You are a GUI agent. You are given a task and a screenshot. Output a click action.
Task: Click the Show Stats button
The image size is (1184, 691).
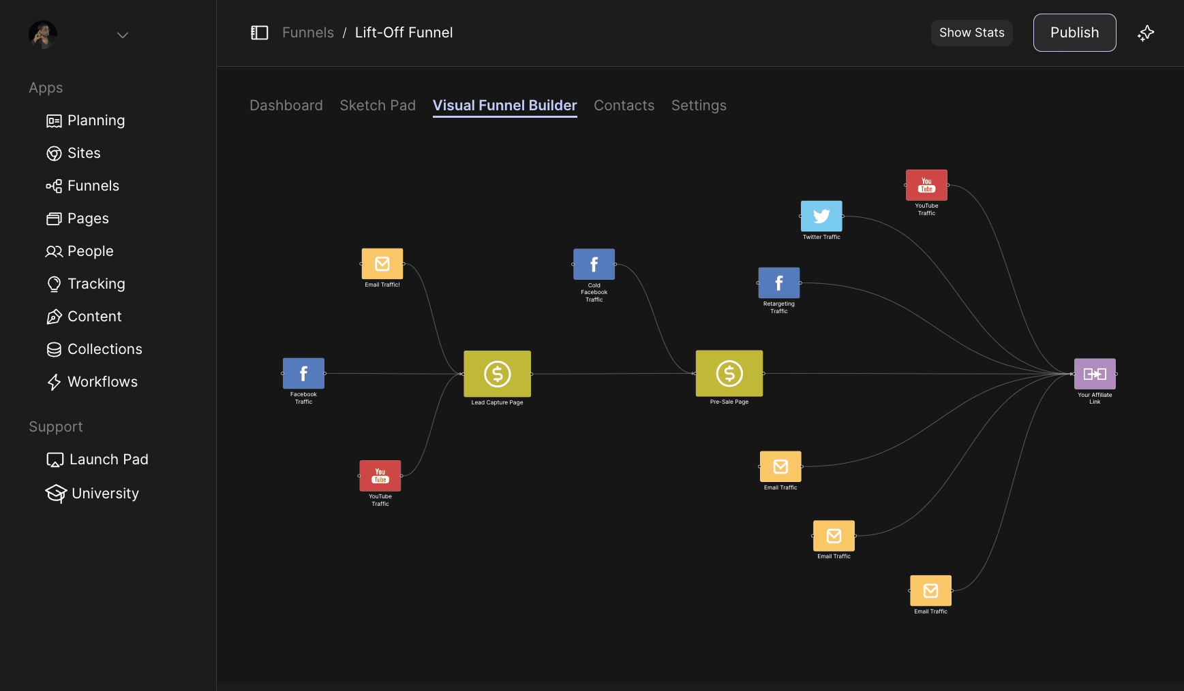click(971, 33)
